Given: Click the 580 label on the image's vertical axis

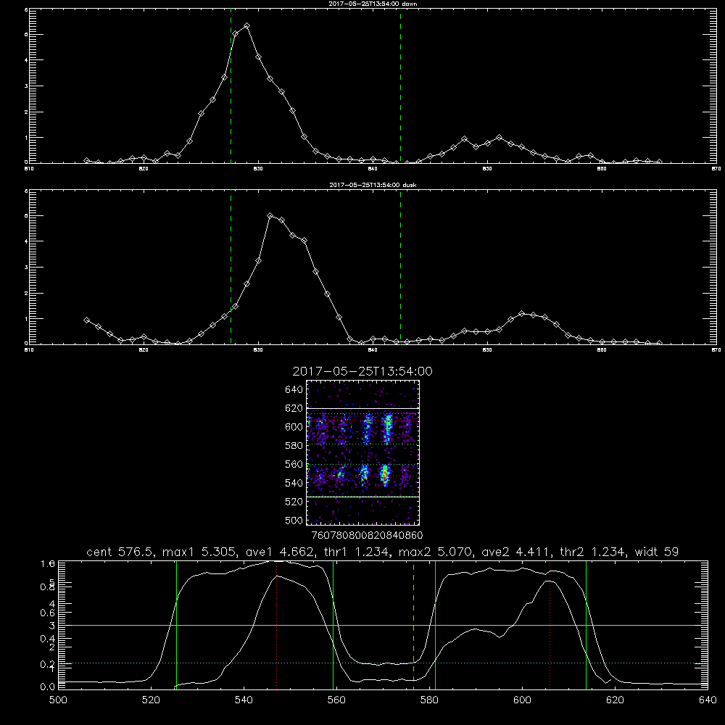Looking at the screenshot, I should point(294,446).
